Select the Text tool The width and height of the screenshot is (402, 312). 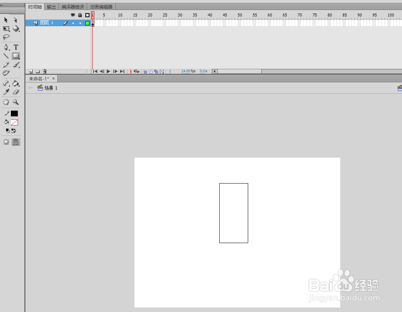point(16,48)
